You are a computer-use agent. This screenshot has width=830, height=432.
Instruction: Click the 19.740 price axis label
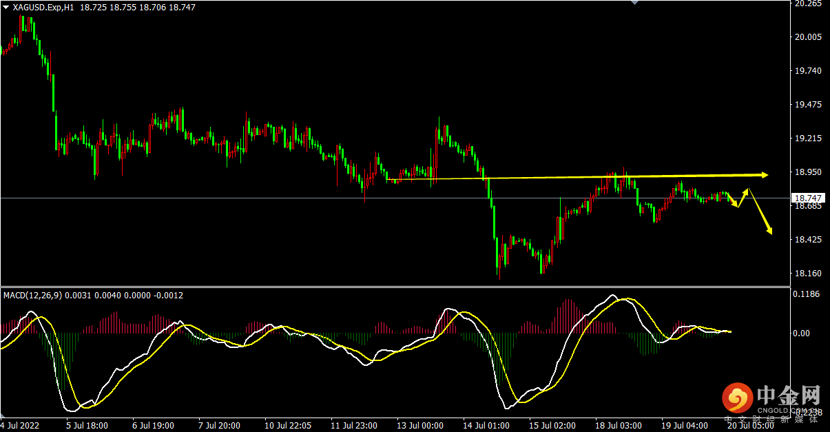[x=808, y=71]
